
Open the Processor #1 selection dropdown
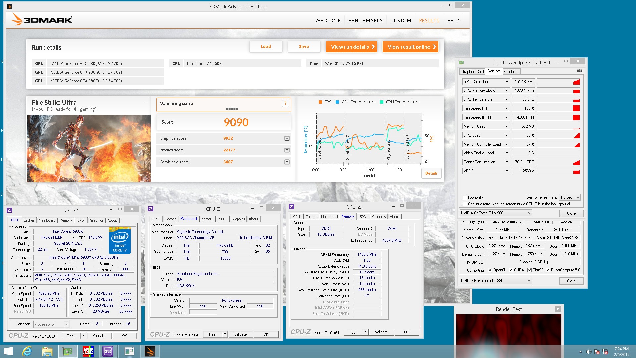pos(51,324)
